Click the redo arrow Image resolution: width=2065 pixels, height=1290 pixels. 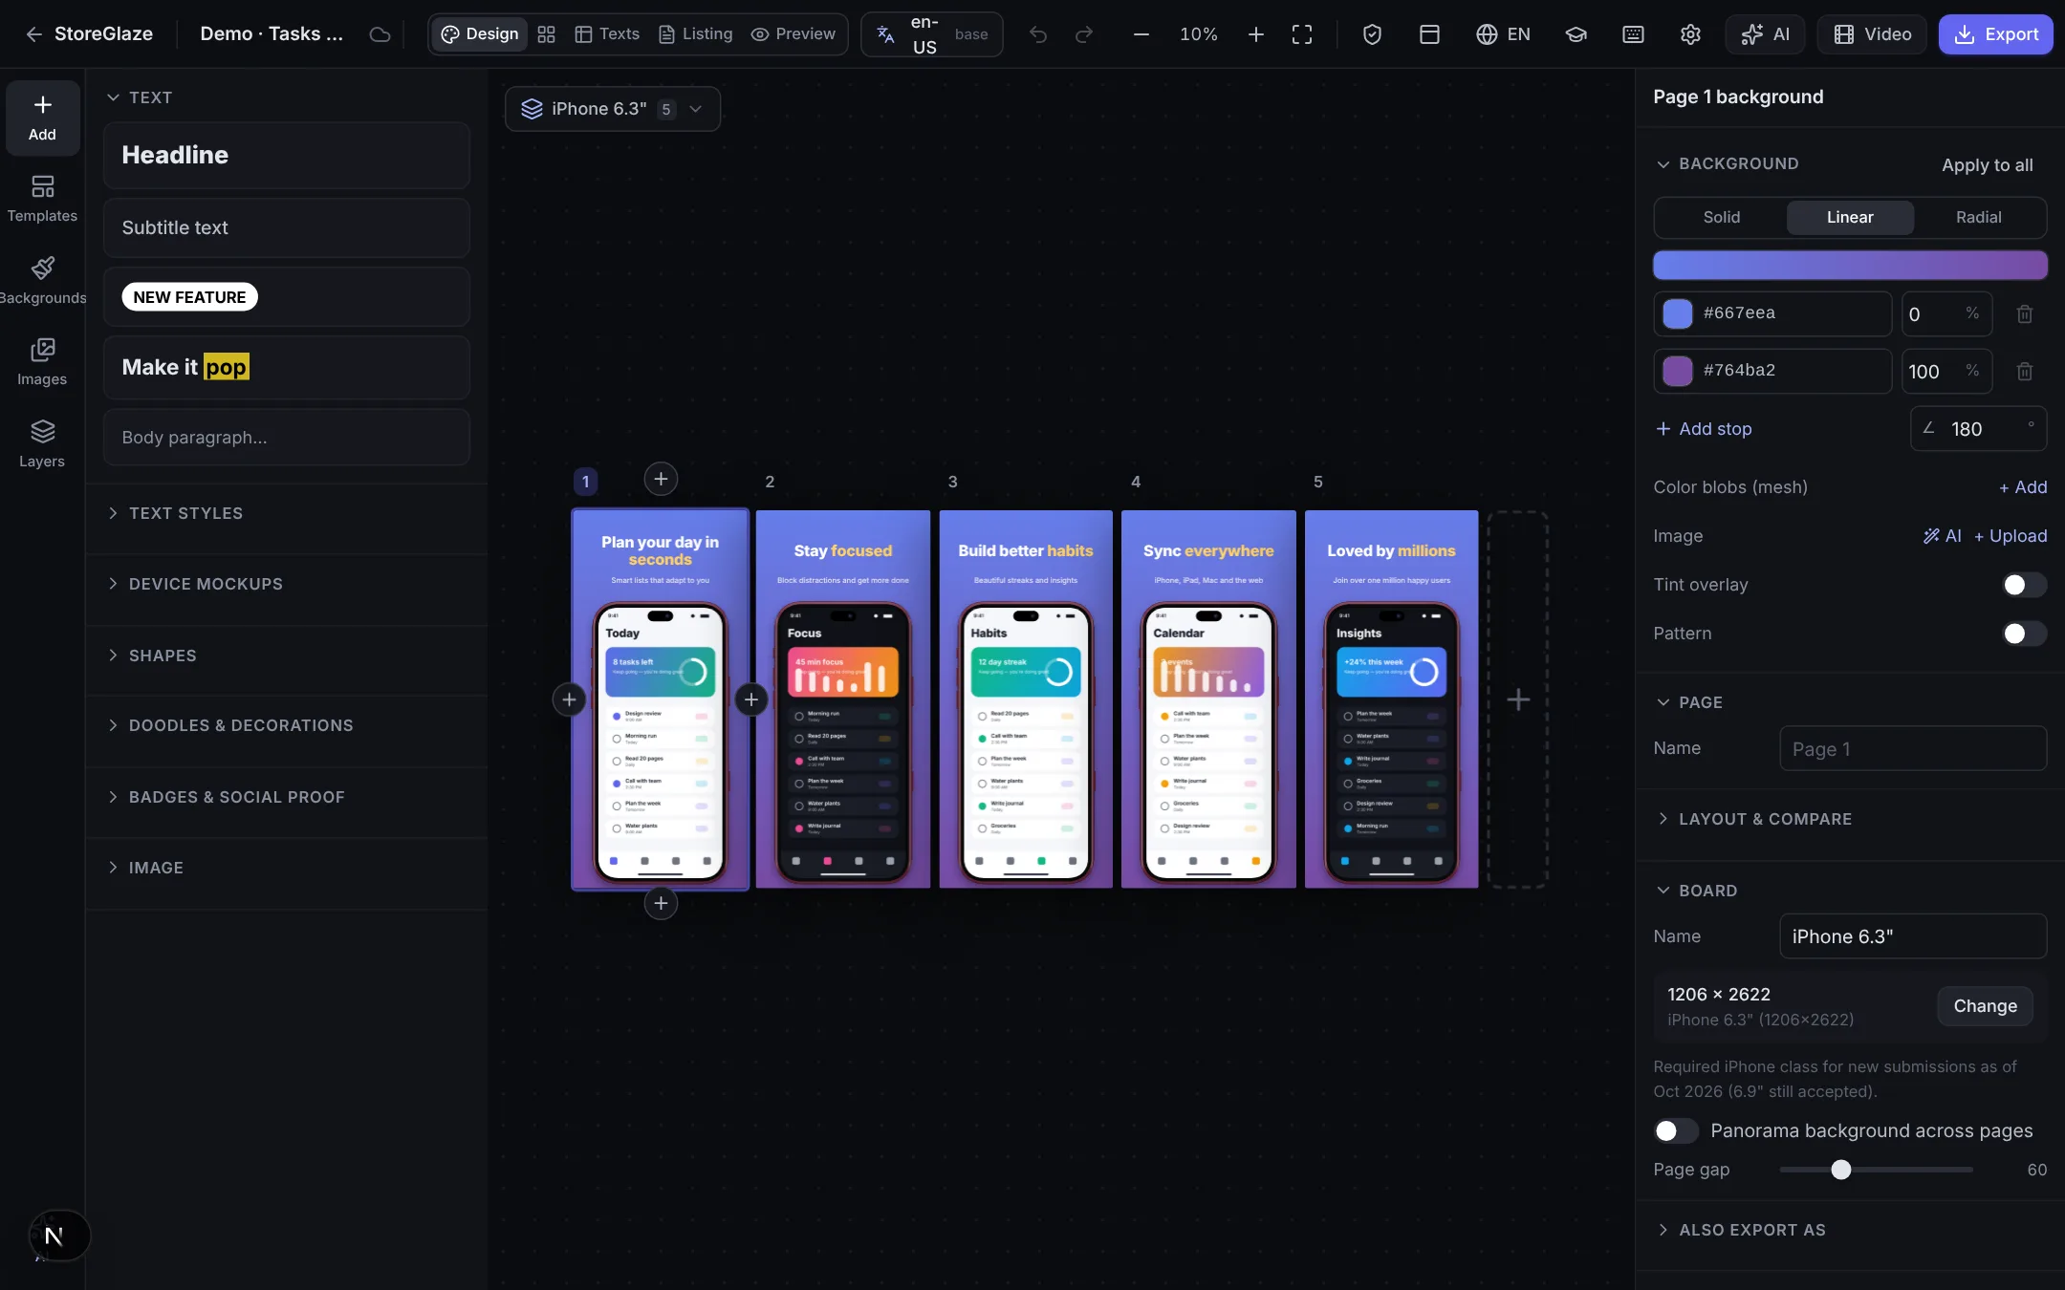pos(1084,34)
